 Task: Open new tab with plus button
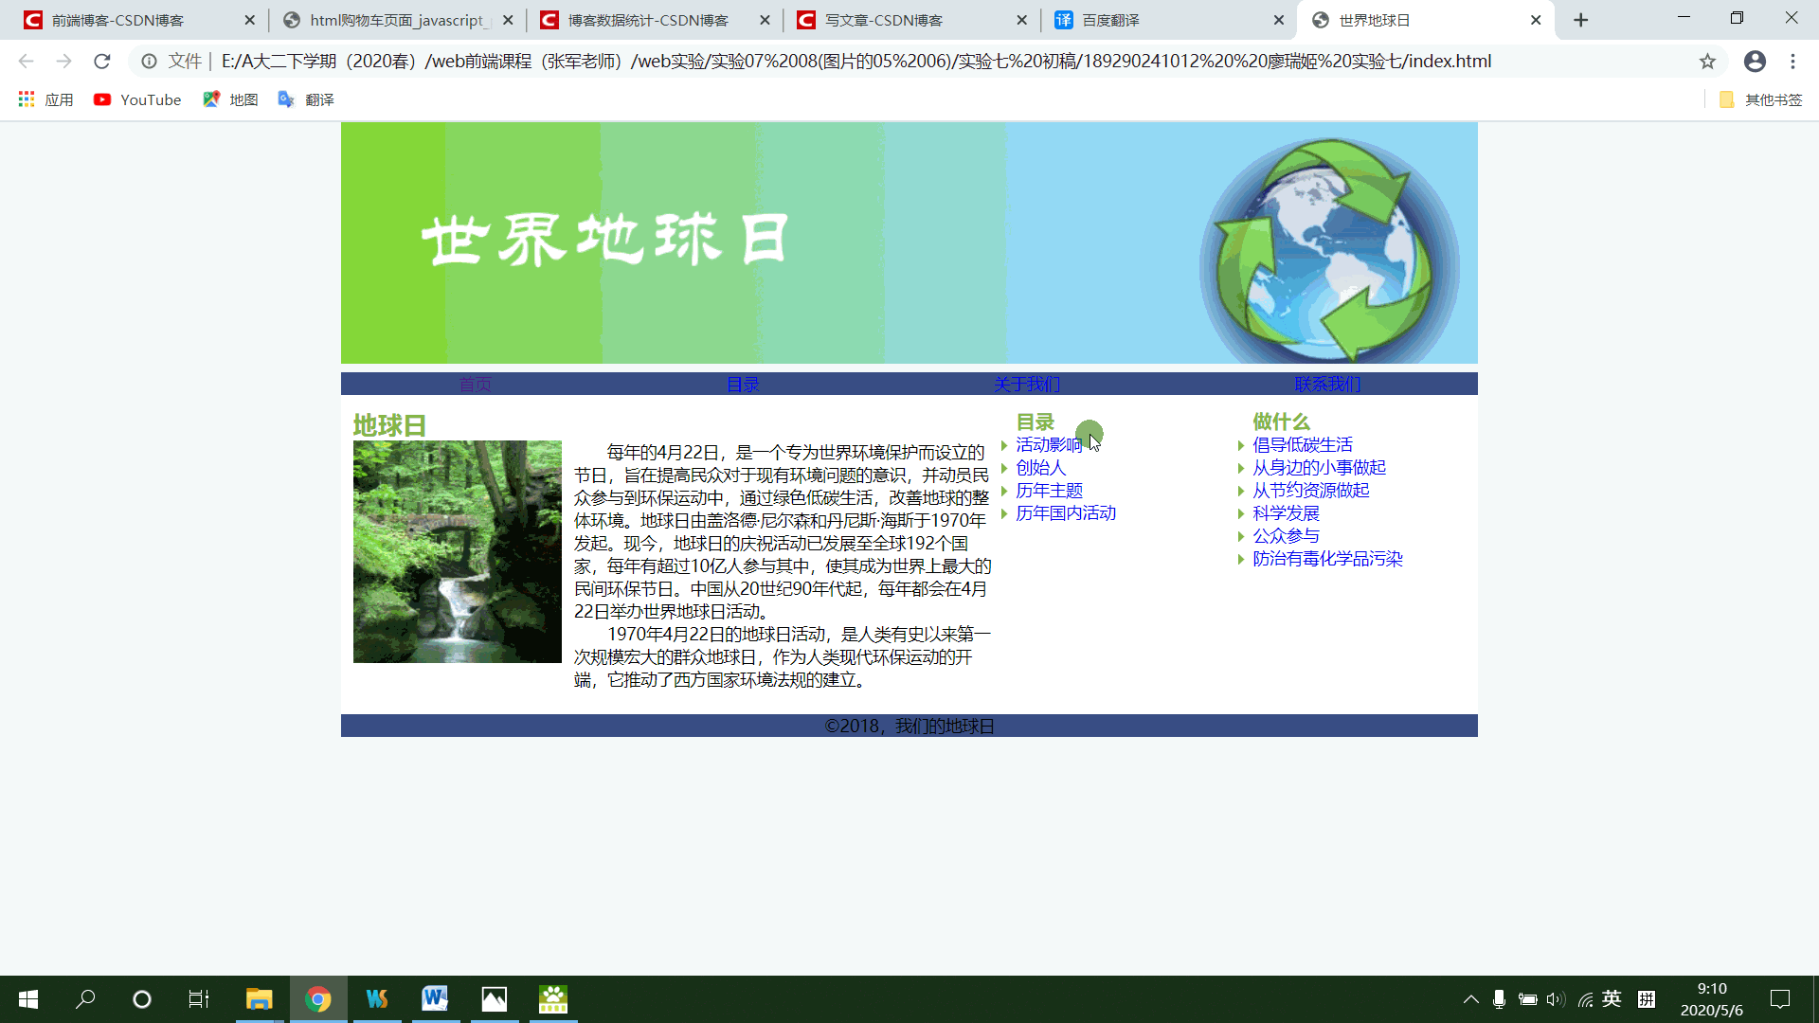click(1580, 20)
